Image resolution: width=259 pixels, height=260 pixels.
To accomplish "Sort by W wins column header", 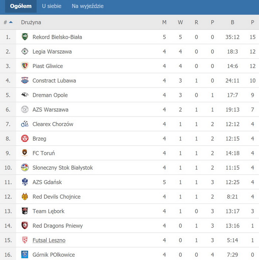I will (x=180, y=22).
